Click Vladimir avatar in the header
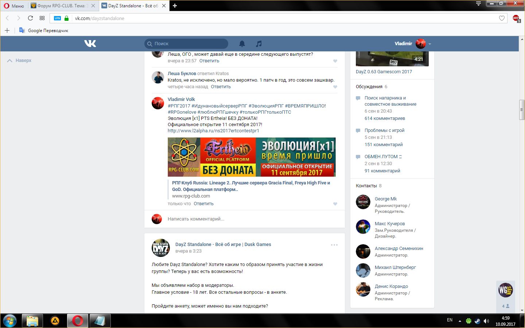This screenshot has width=525, height=328. 421,44
